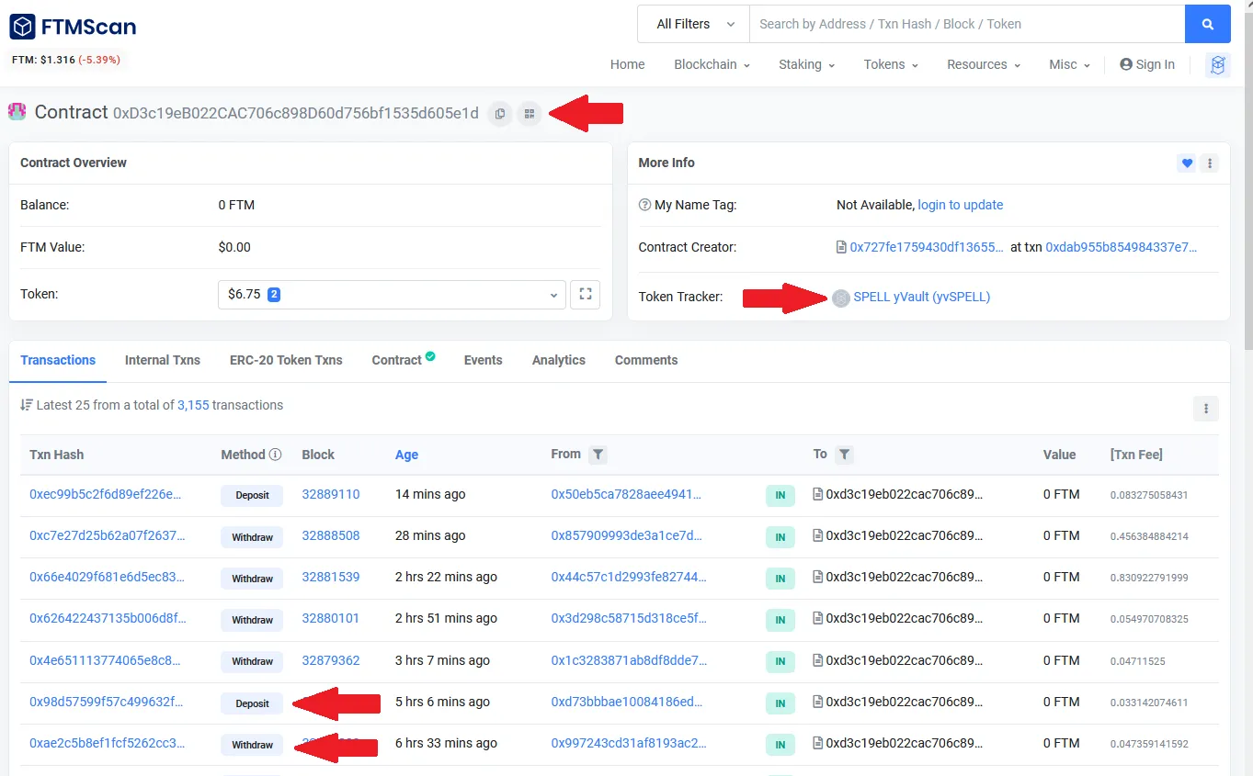Image resolution: width=1253 pixels, height=776 pixels.
Task: Open transaction 0xec99b5c2f6d89ef226e
Action: (105, 494)
